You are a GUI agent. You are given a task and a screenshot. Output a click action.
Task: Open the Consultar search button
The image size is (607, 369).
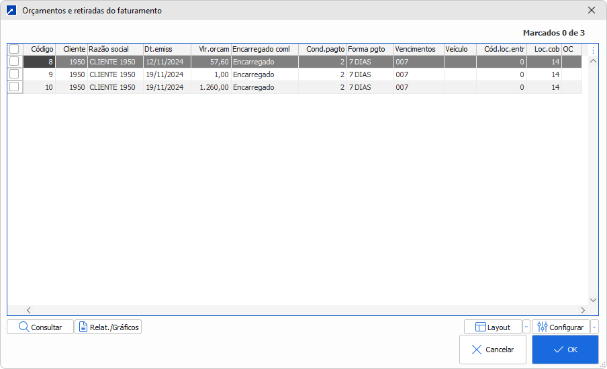40,327
